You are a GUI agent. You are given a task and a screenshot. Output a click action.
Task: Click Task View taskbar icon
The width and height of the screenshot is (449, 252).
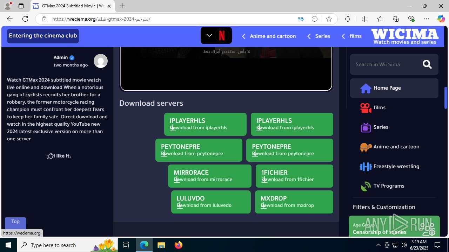tap(126, 245)
